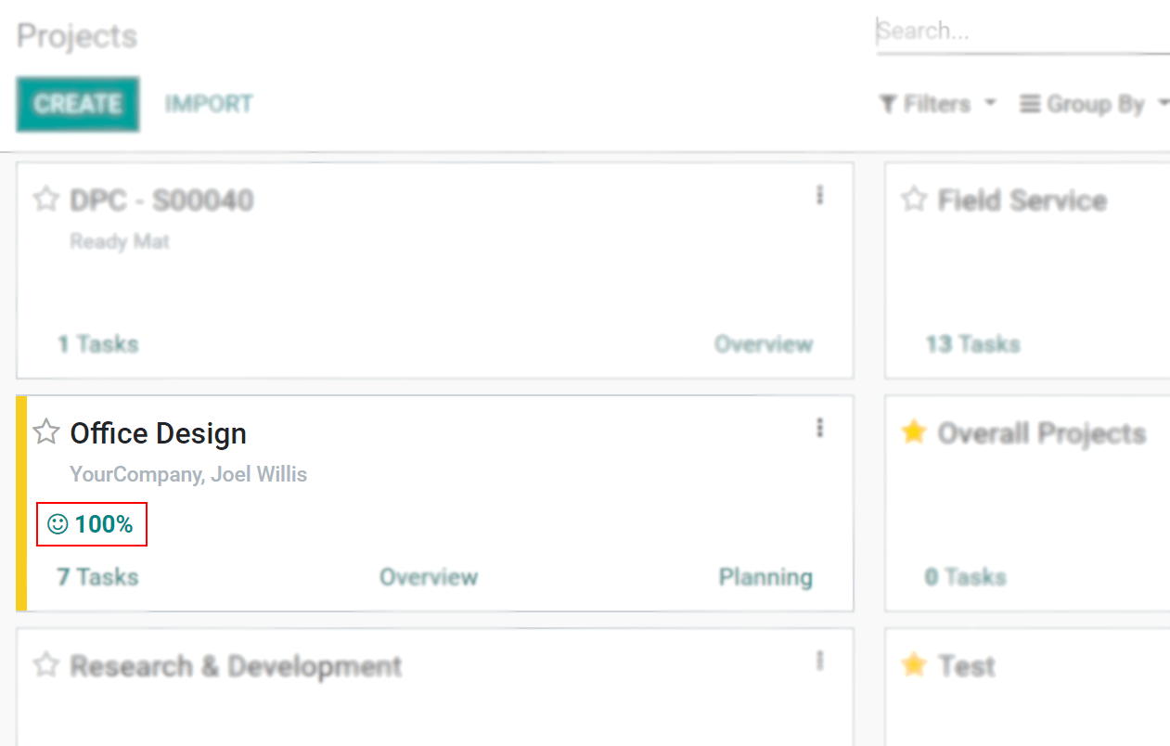Expand the Filters dropdown

(938, 104)
